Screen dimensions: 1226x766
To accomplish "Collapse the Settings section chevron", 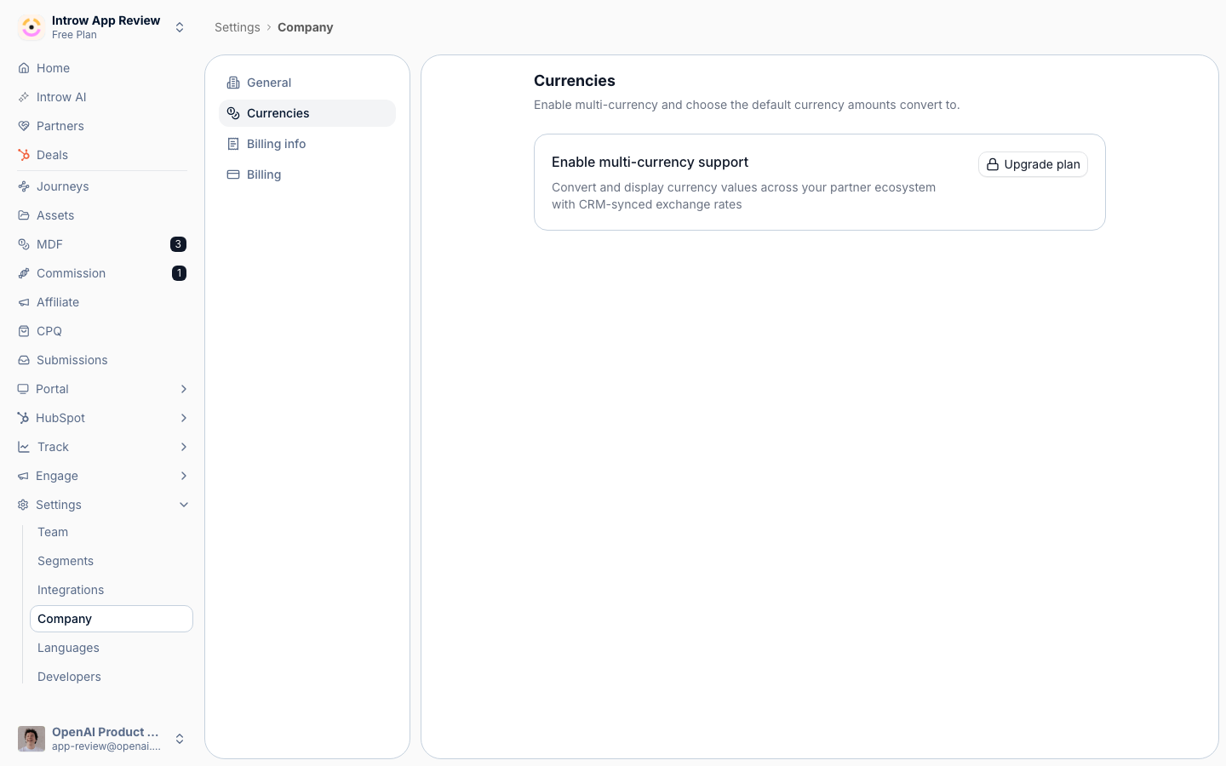I will [184, 505].
